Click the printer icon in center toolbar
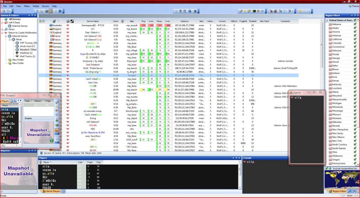 point(195,11)
